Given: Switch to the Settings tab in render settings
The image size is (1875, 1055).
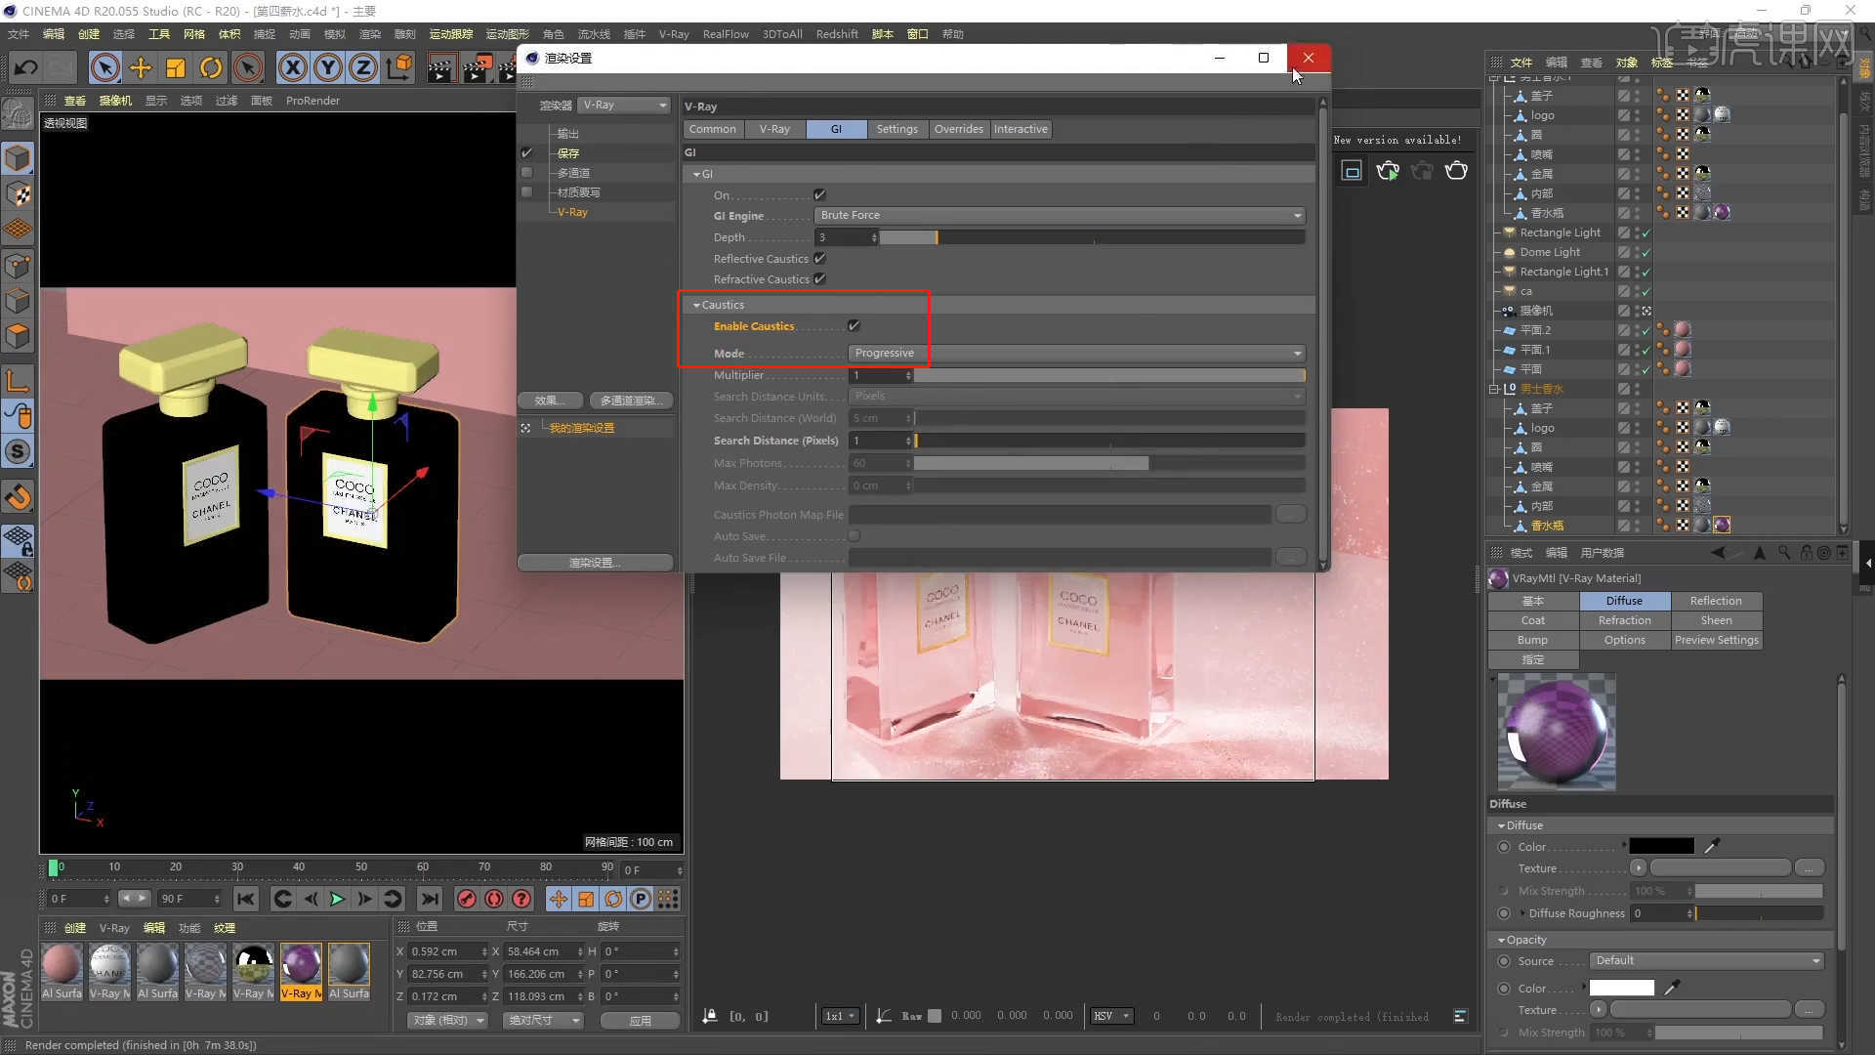Looking at the screenshot, I should pos(896,128).
